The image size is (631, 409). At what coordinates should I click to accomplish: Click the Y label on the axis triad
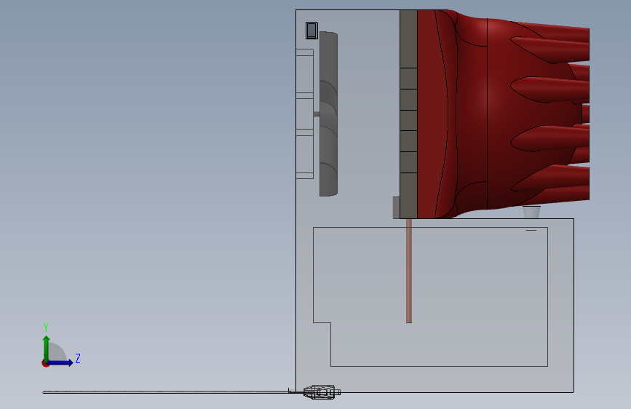tap(46, 327)
